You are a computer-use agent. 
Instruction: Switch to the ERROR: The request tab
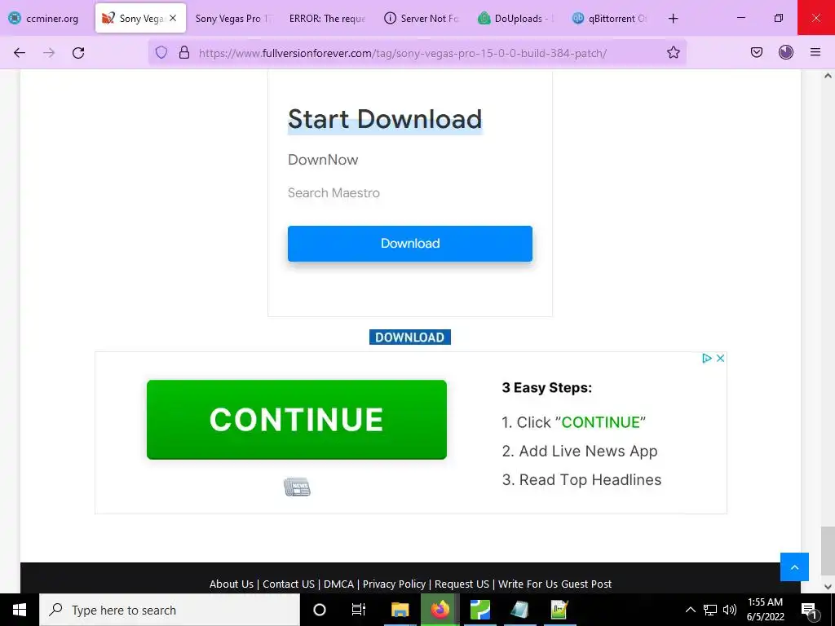pos(328,18)
